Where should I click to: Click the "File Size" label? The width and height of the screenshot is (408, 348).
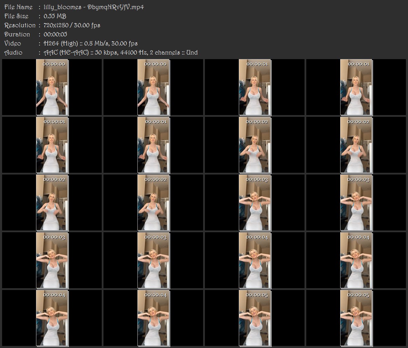(x=16, y=16)
